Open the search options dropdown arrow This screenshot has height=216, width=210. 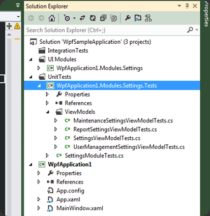point(197,30)
